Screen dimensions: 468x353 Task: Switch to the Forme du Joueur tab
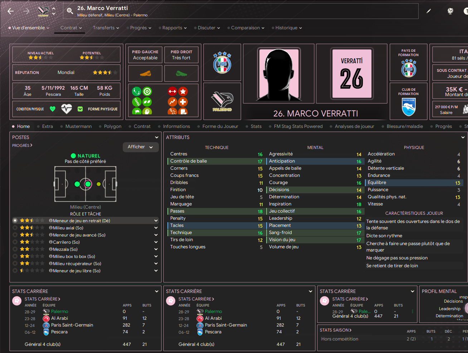(x=220, y=126)
